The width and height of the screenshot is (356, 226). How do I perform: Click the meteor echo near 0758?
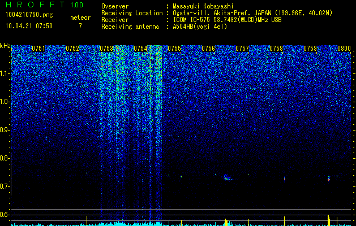click(285, 179)
